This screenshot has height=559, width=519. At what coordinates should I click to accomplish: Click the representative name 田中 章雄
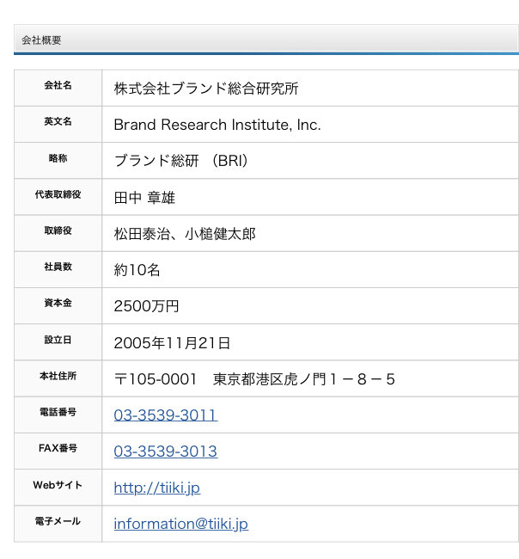point(144,198)
